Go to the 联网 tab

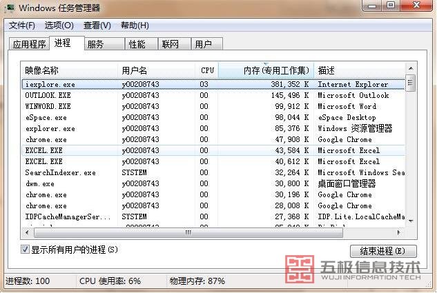click(x=175, y=44)
